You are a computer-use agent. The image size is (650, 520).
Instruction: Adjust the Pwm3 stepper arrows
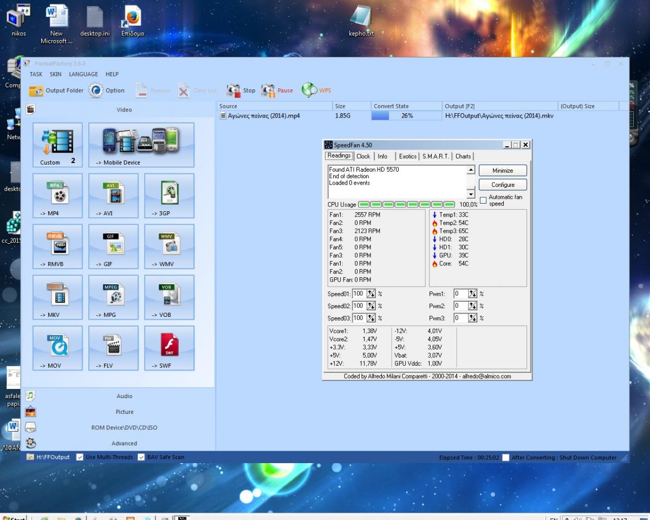473,318
